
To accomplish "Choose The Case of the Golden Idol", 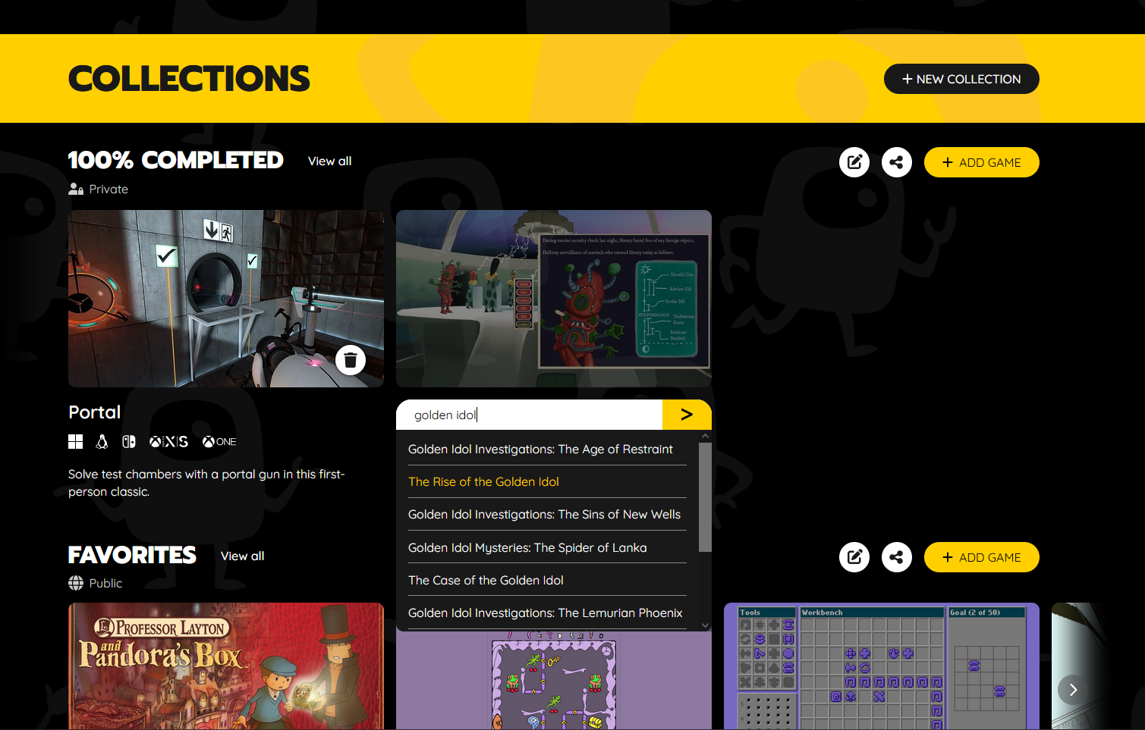I will point(486,581).
